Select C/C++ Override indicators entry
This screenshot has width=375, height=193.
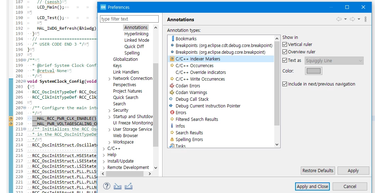pos(201,72)
